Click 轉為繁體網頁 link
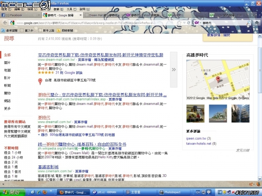This screenshot has height=196, width=262. click(104, 60)
